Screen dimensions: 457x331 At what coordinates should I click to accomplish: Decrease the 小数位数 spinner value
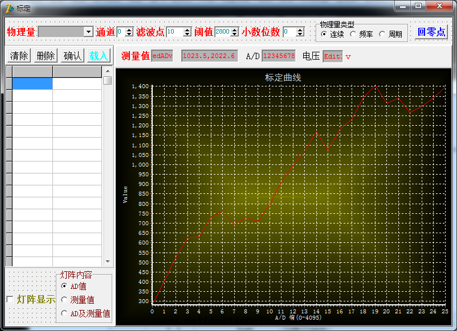click(300, 35)
